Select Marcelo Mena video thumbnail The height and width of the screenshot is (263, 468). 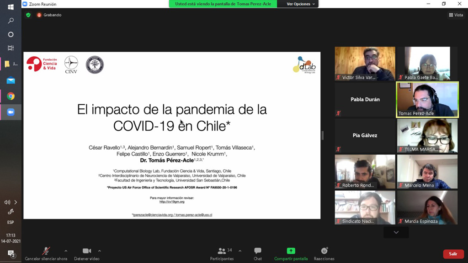click(427, 172)
